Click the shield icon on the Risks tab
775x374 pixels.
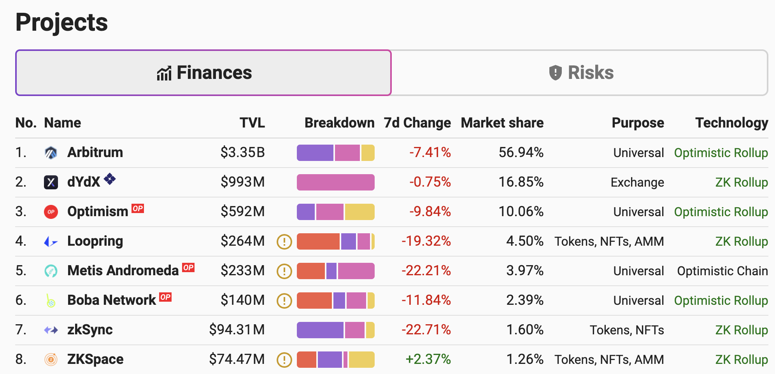click(x=556, y=73)
